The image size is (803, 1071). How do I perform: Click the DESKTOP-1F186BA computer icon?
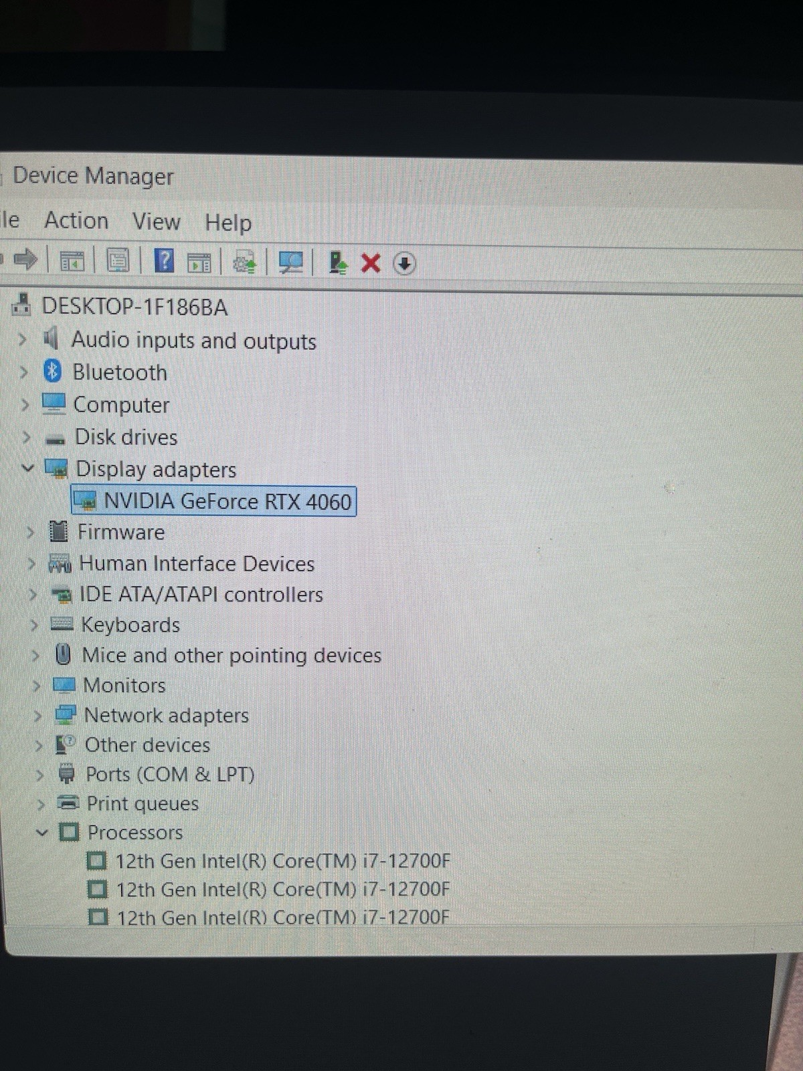[x=21, y=305]
